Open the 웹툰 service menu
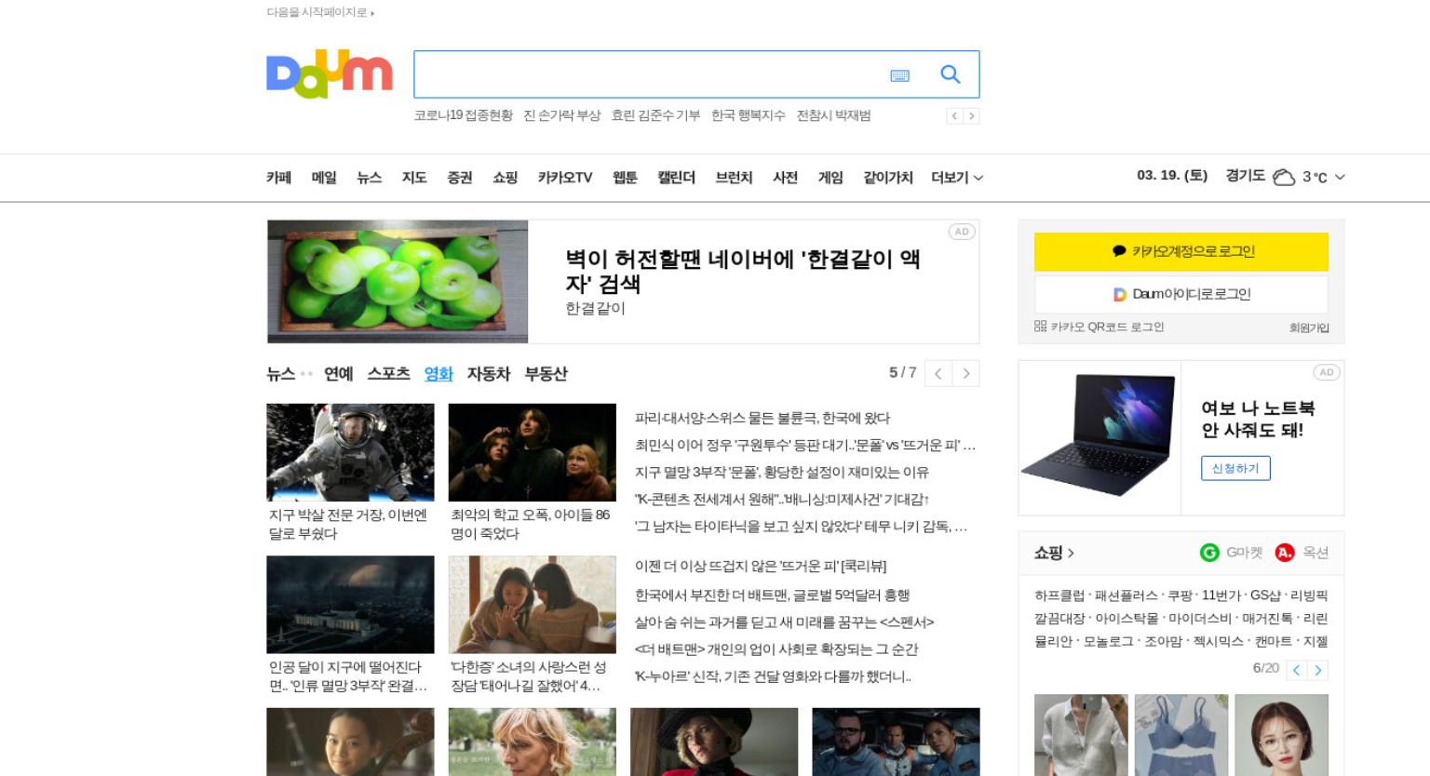The image size is (1430, 776). pos(625,178)
